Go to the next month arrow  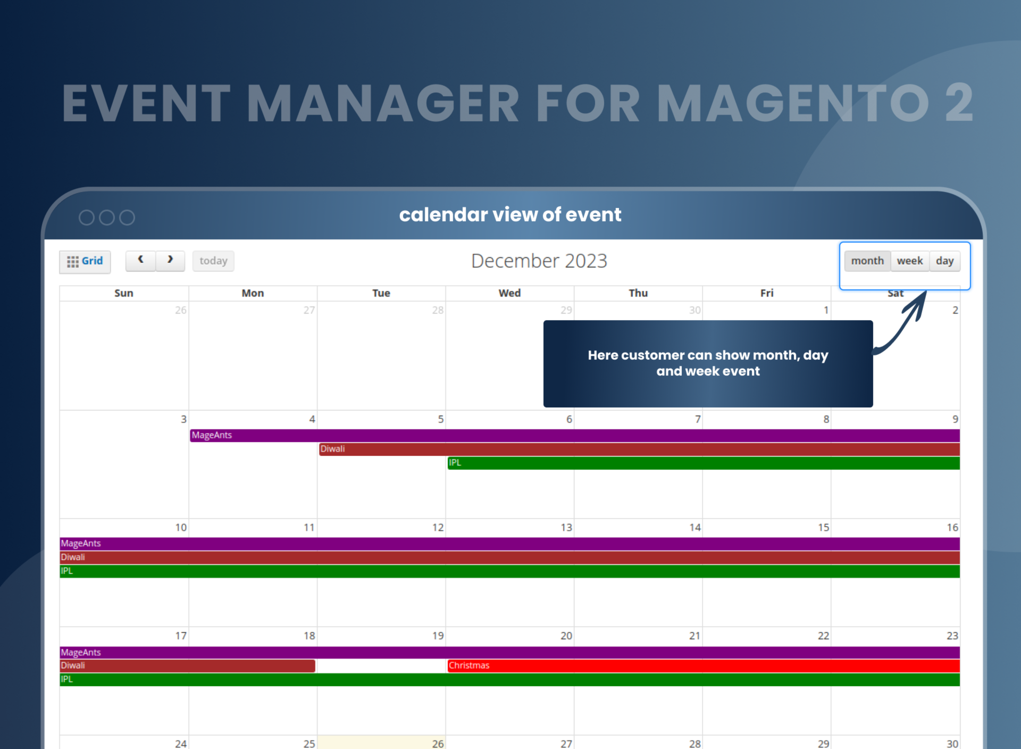pos(170,261)
